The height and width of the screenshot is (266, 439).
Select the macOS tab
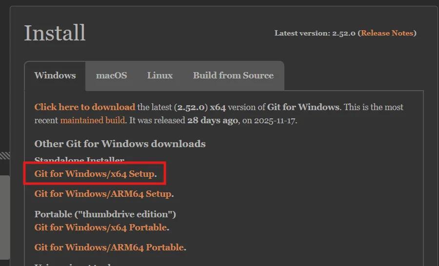click(111, 76)
